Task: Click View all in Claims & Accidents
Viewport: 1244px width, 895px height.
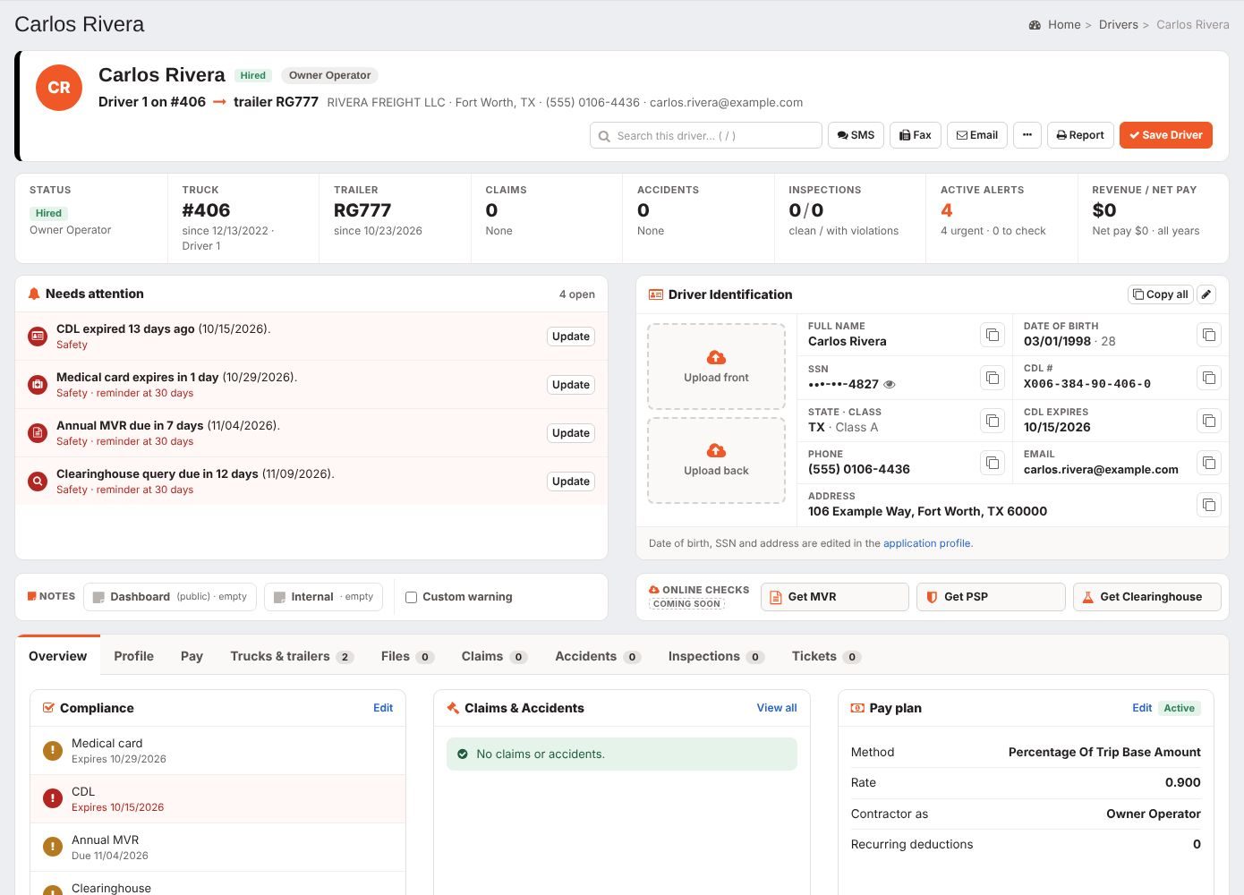Action: click(x=777, y=708)
